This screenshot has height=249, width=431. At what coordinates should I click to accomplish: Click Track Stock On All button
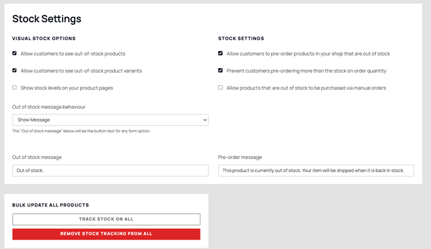[x=106, y=220]
